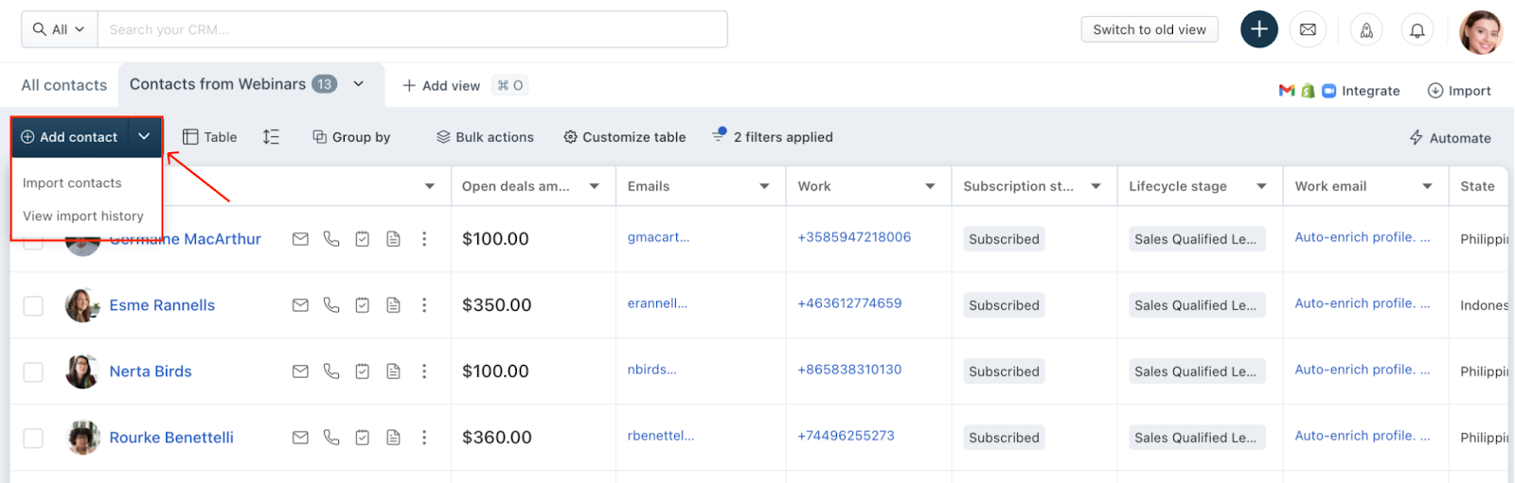The width and height of the screenshot is (1515, 483).
Task: Click Rourke Benettelli's avatar thumbnail
Action: (82, 438)
